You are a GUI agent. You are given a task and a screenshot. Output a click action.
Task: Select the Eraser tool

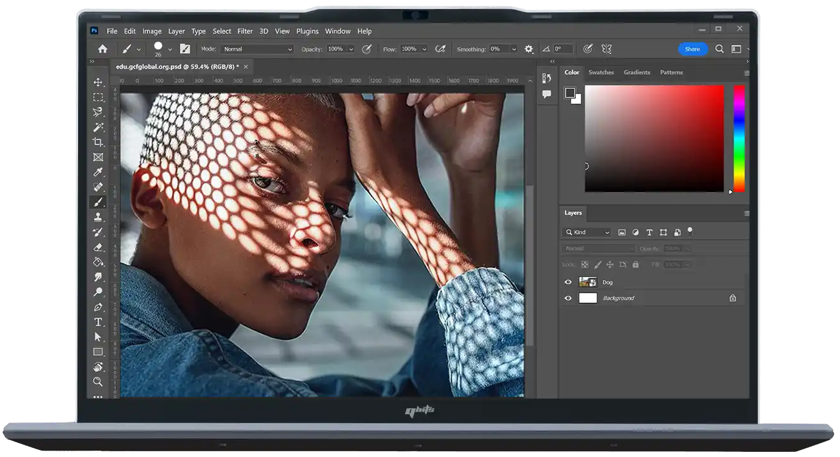click(98, 247)
